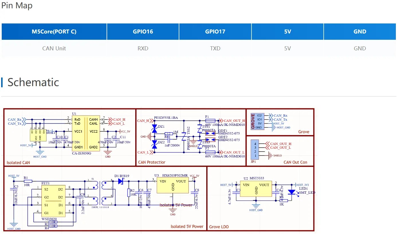The width and height of the screenshot is (397, 252).
Task: Click the CA-IS3050G chip label
Action: click(82, 153)
